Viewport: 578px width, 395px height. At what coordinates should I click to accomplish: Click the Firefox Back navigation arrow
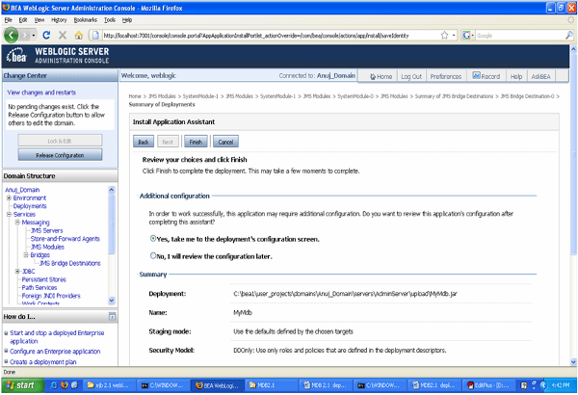[x=11, y=36]
